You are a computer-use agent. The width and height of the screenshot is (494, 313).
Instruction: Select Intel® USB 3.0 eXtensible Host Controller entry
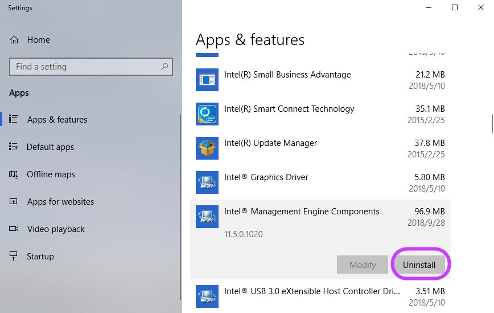[320, 296]
